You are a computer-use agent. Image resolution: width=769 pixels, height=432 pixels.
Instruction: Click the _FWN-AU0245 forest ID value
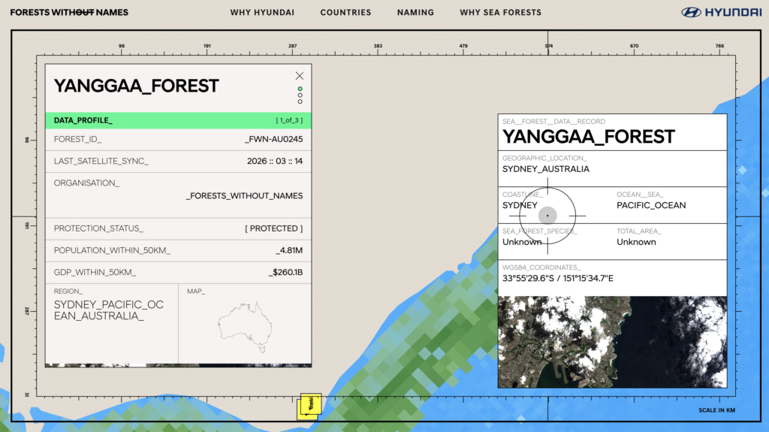pos(274,139)
